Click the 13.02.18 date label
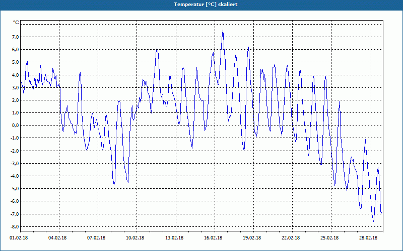 [x=174, y=237]
